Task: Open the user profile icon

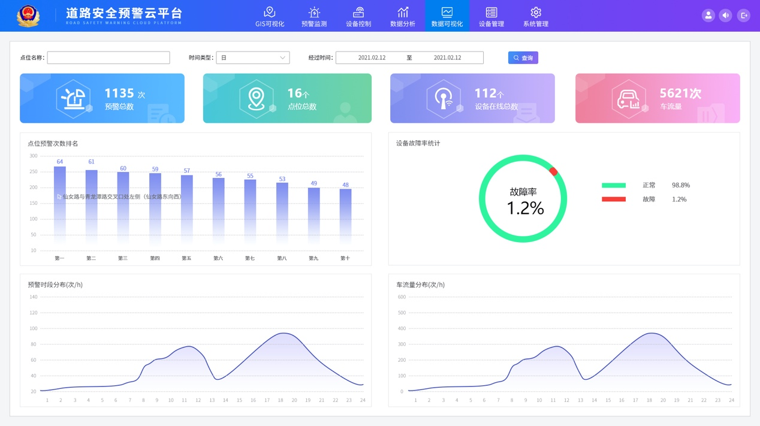Action: tap(708, 16)
